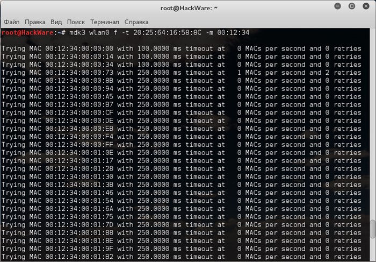This screenshot has height=262, width=376.
Task: Click MAC 00:12:34:00:00:14 in output
Action: tap(79, 56)
